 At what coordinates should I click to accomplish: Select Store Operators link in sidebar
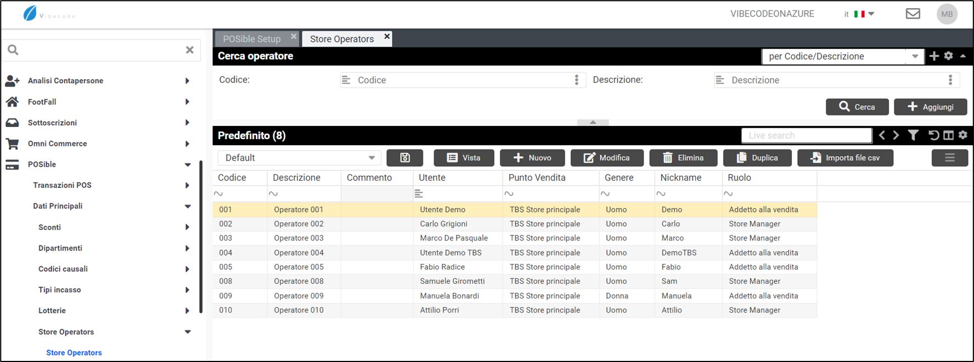click(74, 353)
